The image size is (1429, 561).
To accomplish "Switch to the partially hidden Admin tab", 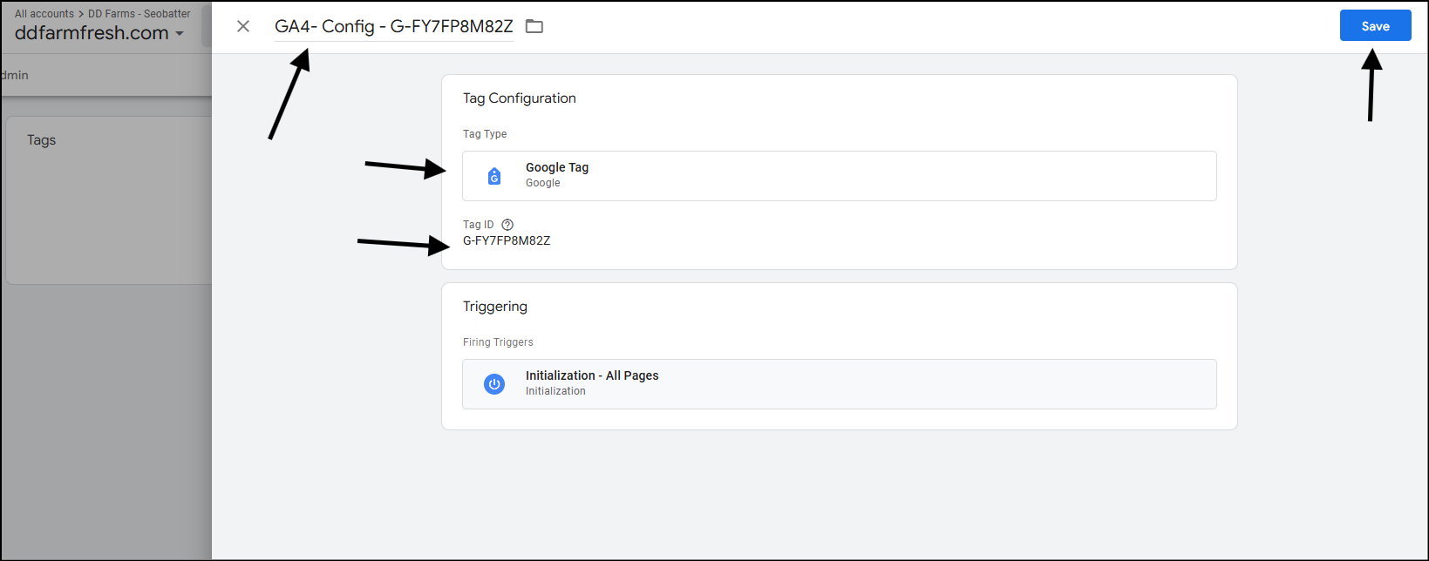I will point(15,75).
